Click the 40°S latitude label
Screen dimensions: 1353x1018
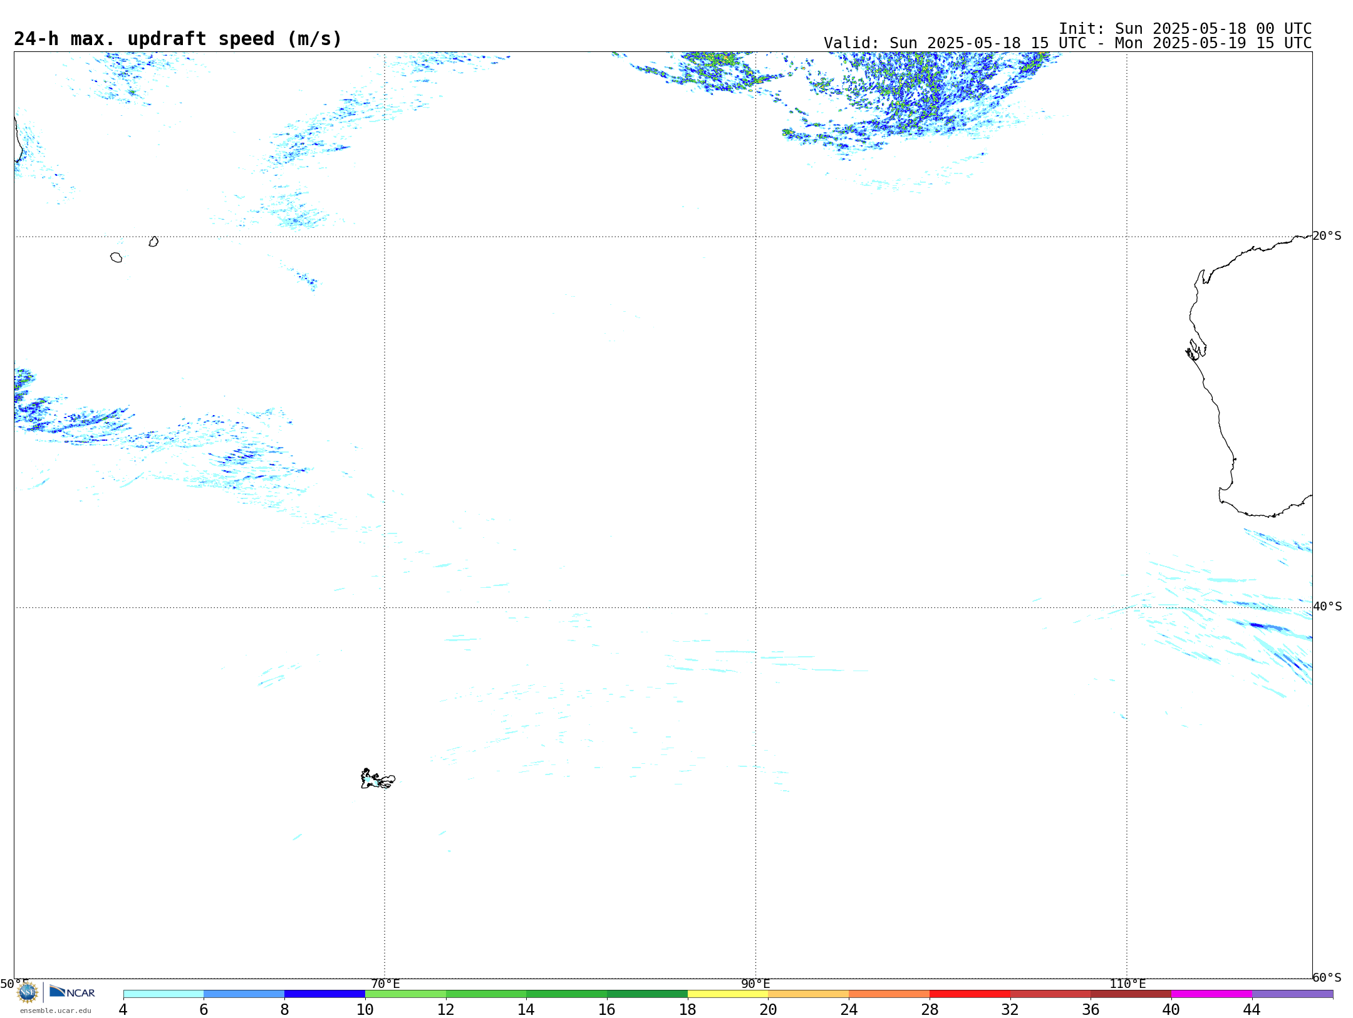1327,606
